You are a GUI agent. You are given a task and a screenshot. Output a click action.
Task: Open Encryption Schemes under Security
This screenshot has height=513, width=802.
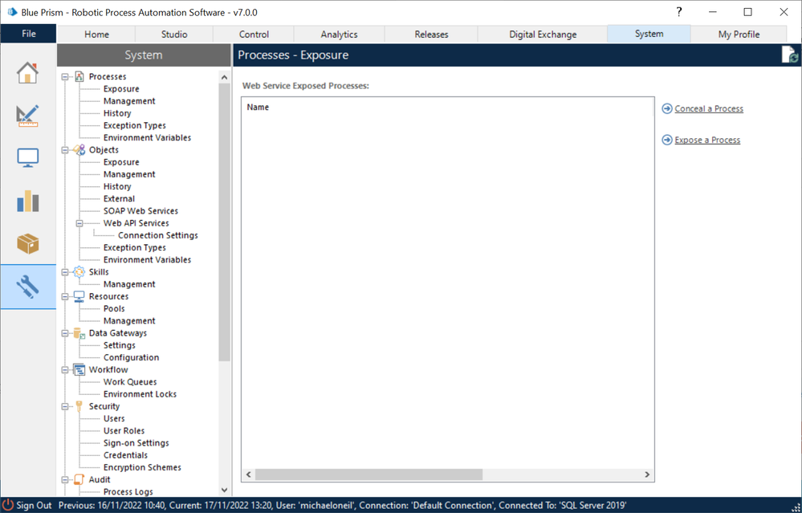click(142, 467)
